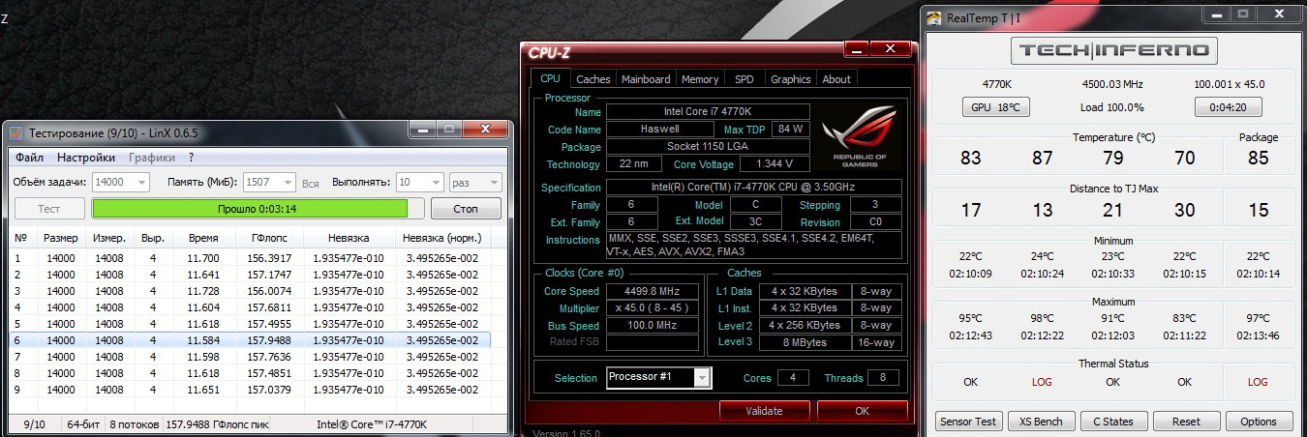Switch to the SPD tab in CPU-Z
This screenshot has height=437, width=1307.
pos(744,79)
